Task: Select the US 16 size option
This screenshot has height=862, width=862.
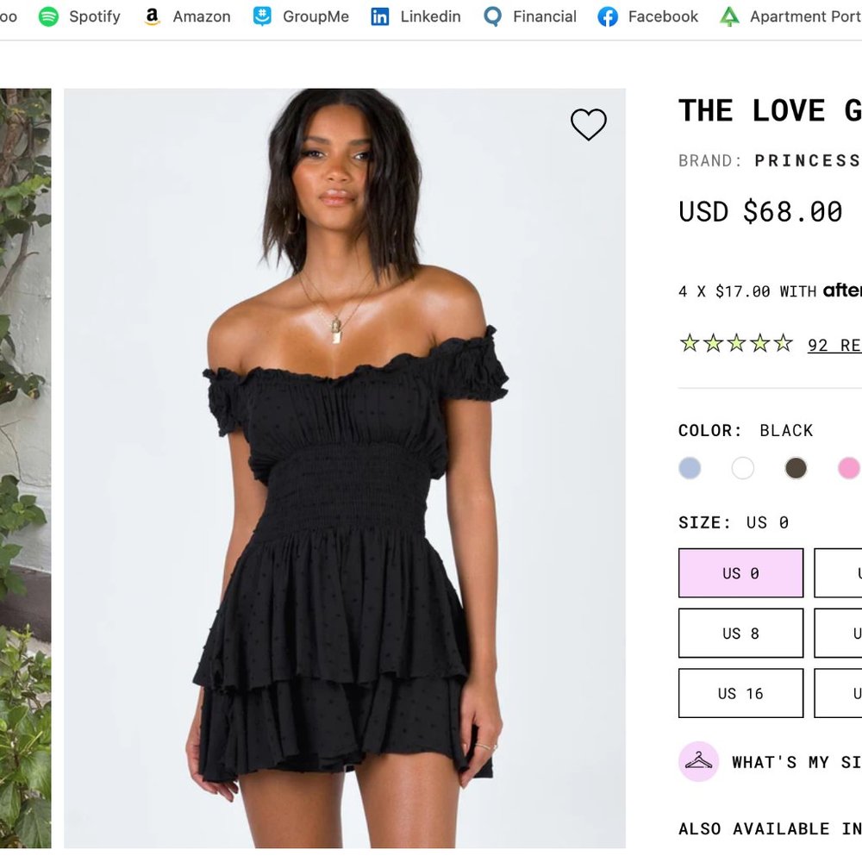Action: pyautogui.click(x=740, y=693)
